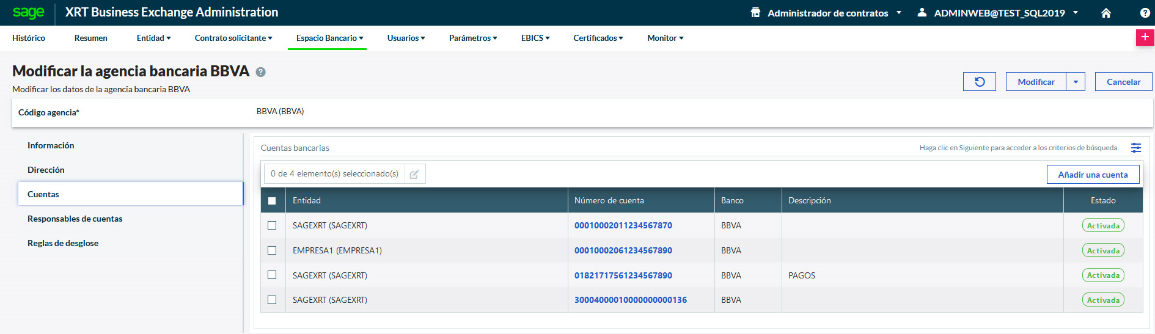This screenshot has width=1155, height=334.
Task: Click the edit pencil icon beside selection count
Action: pos(414,174)
